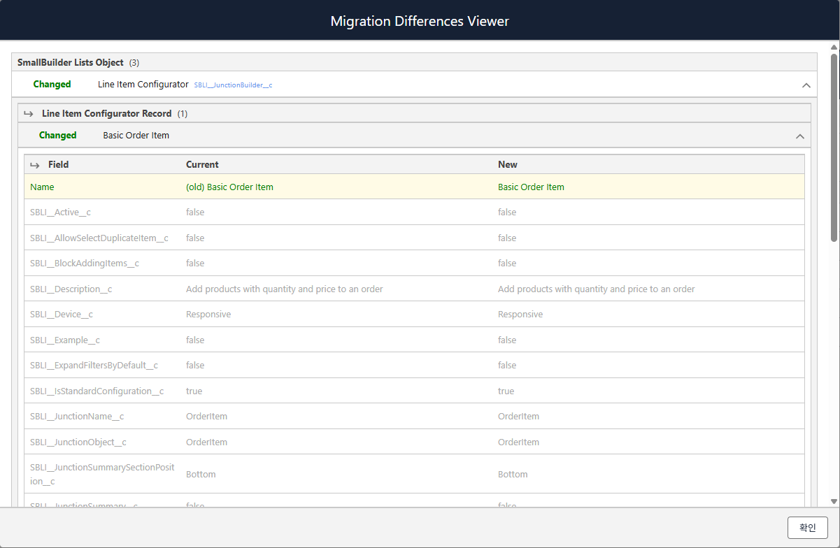Click the Current column header
Viewport: 840px width, 548px height.
click(x=202, y=165)
